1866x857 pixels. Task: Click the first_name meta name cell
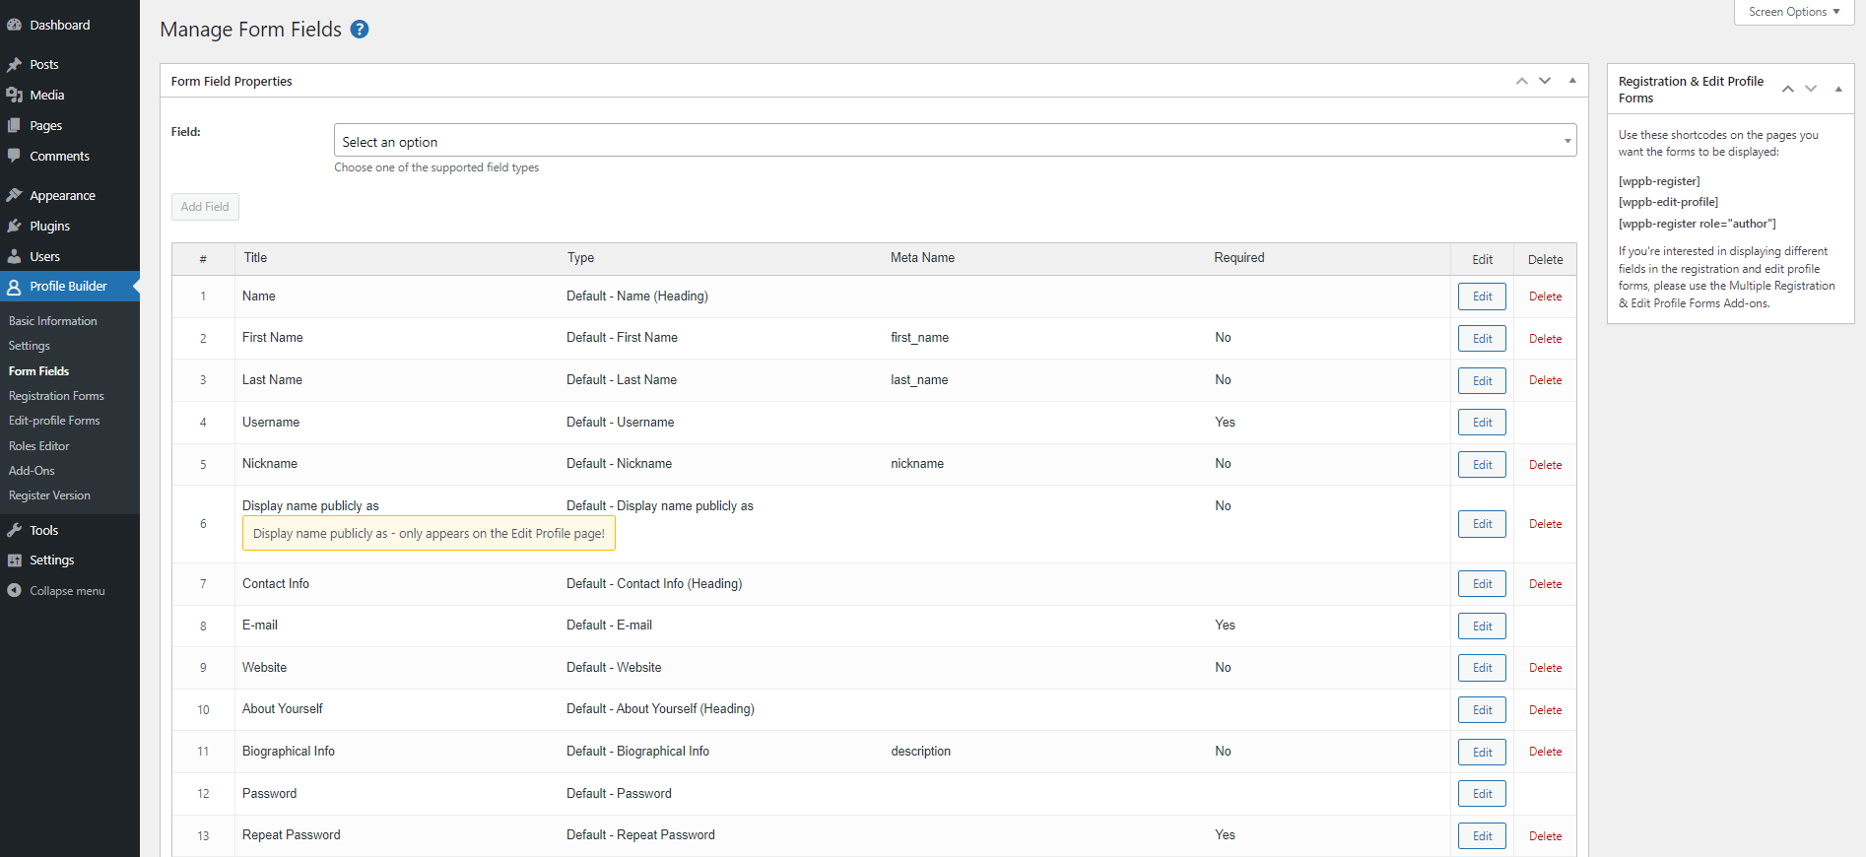pos(919,338)
